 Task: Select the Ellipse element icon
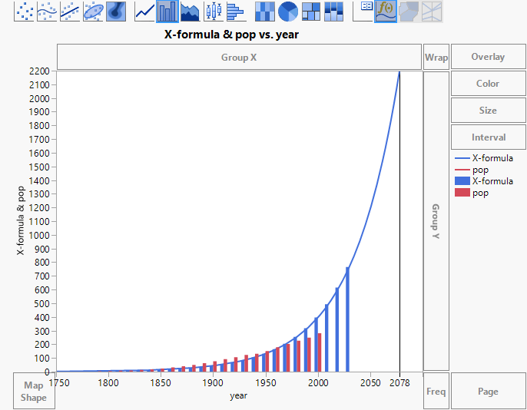(93, 10)
